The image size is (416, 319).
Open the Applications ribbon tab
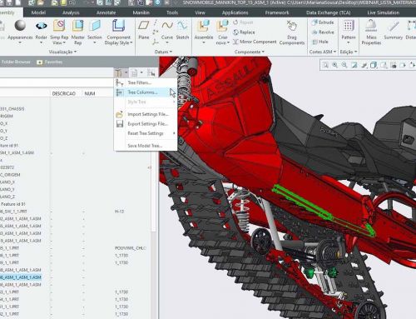[x=235, y=12]
